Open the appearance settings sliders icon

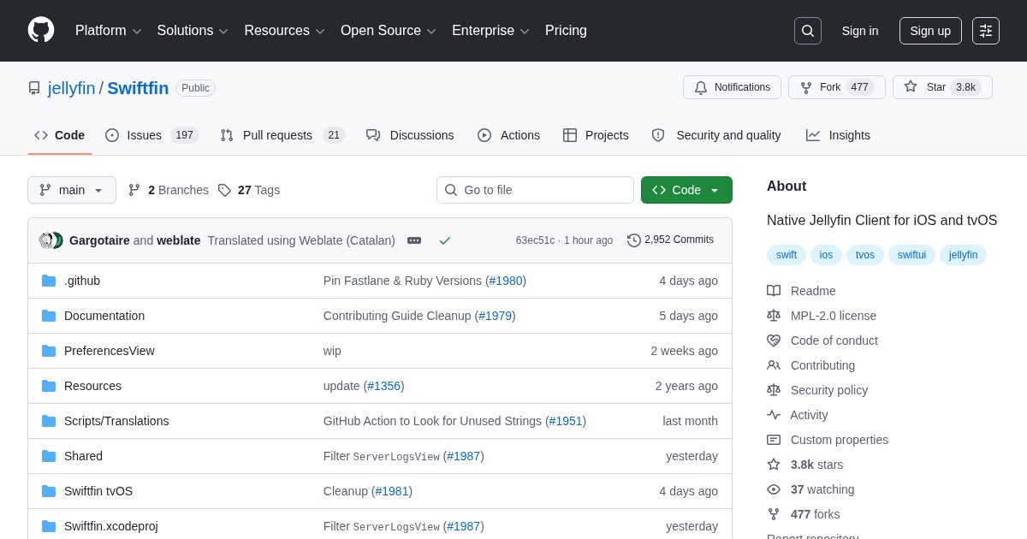pyautogui.click(x=986, y=31)
